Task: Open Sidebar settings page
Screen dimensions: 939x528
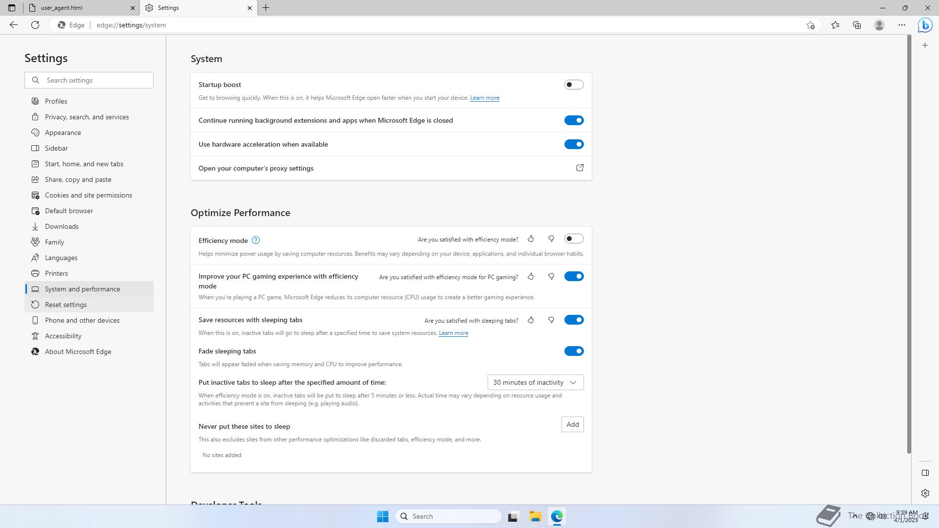Action: point(89,148)
